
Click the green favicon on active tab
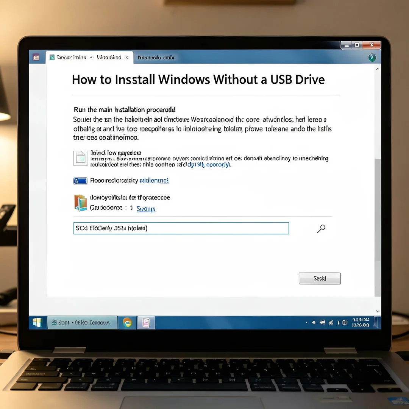[52, 57]
